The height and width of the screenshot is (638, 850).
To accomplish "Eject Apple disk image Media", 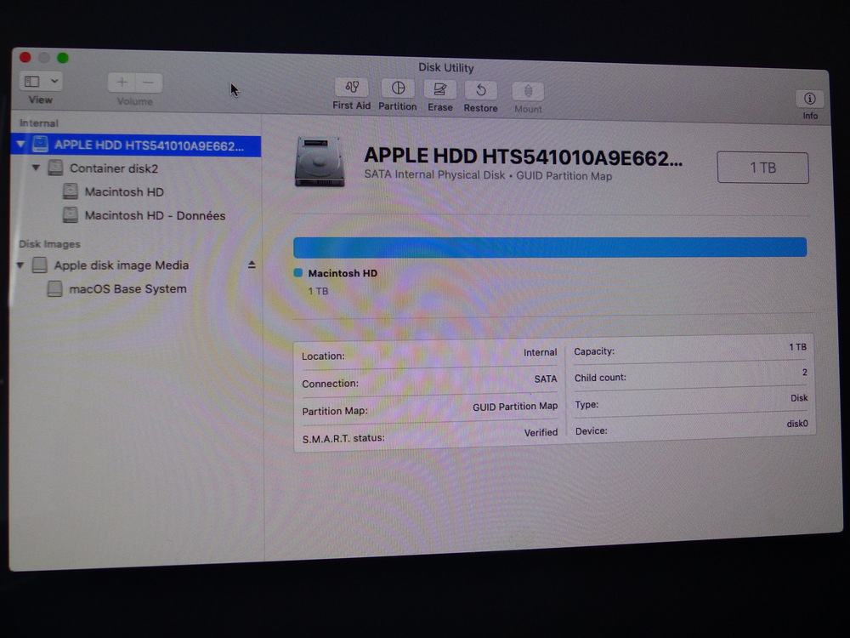I will point(252,265).
